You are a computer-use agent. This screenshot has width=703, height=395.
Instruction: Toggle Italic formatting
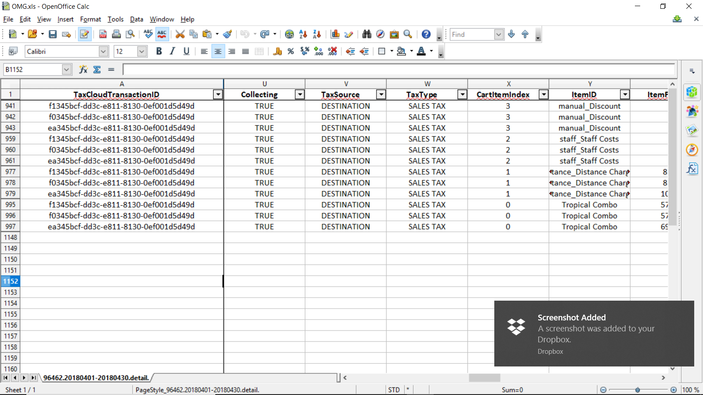coord(173,51)
